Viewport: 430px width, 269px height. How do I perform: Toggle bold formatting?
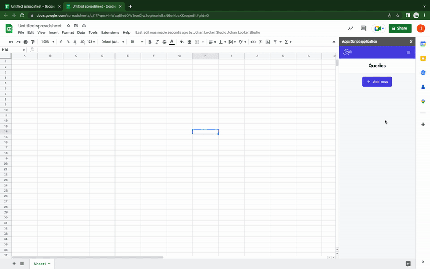click(150, 42)
